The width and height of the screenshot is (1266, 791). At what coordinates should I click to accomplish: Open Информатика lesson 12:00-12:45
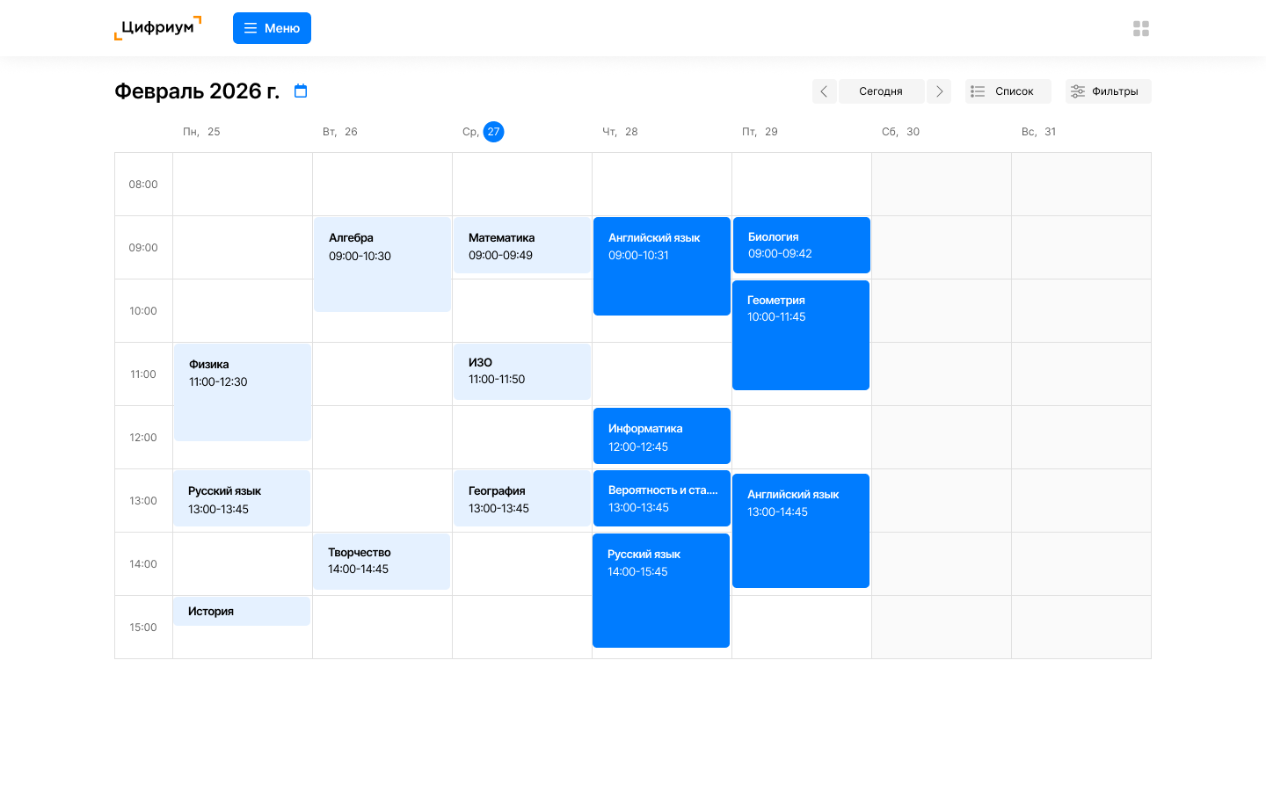(x=661, y=437)
